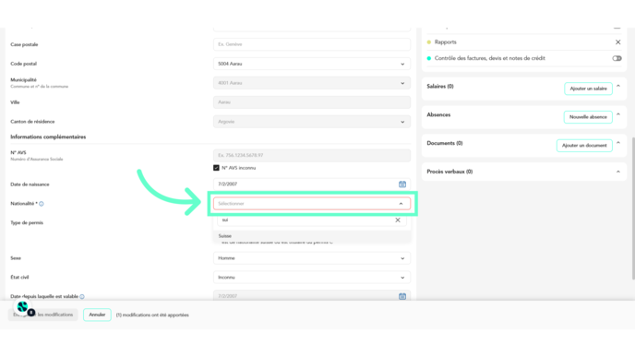Click the Date de naissance field 7/2/2007
The width and height of the screenshot is (635, 357).
coord(311,184)
